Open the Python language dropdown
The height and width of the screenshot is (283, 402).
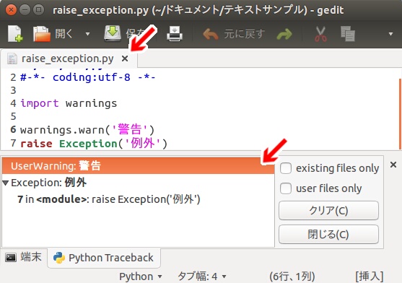point(141,277)
